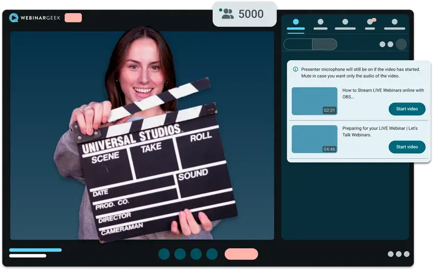Click the info icon in microphone notice
433x270 pixels.
point(295,69)
